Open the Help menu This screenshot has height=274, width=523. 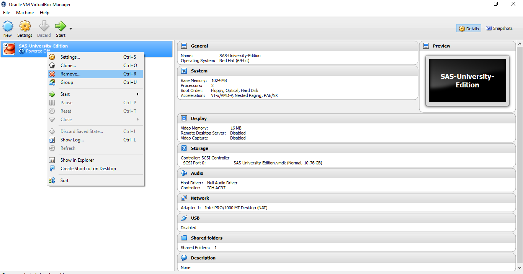click(x=44, y=13)
